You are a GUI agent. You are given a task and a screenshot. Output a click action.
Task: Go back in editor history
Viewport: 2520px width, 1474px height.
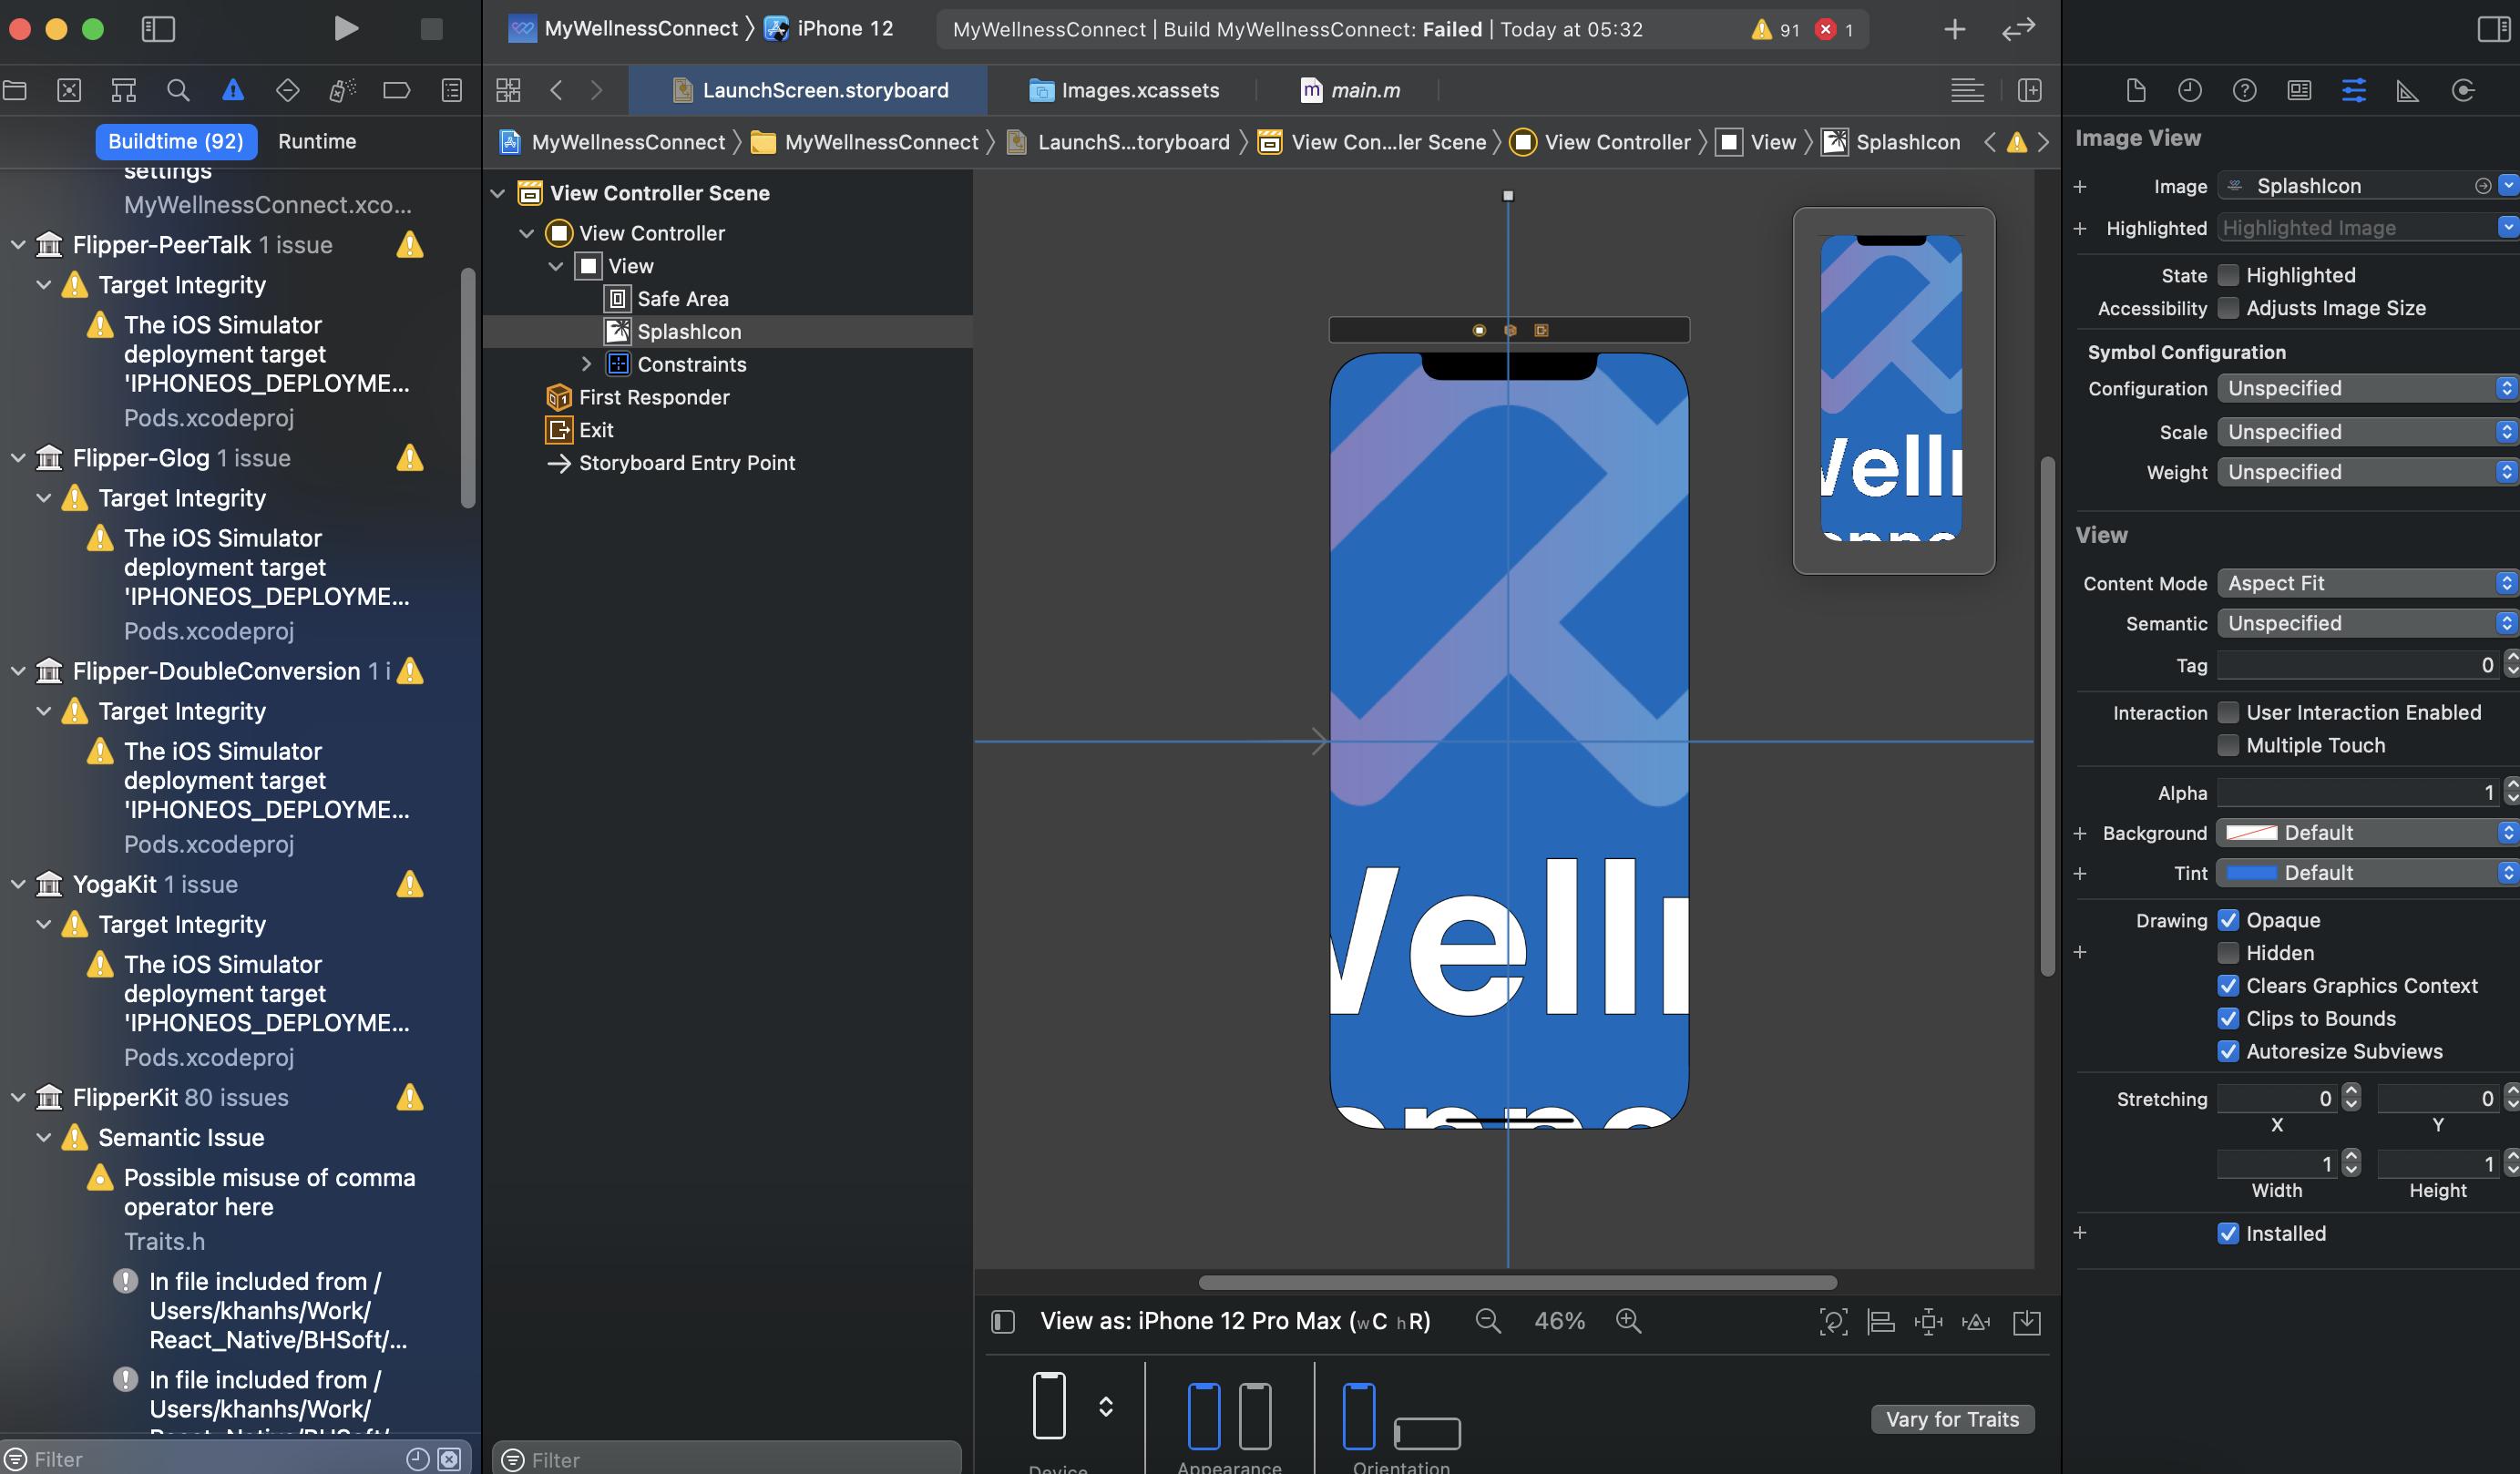coord(557,90)
